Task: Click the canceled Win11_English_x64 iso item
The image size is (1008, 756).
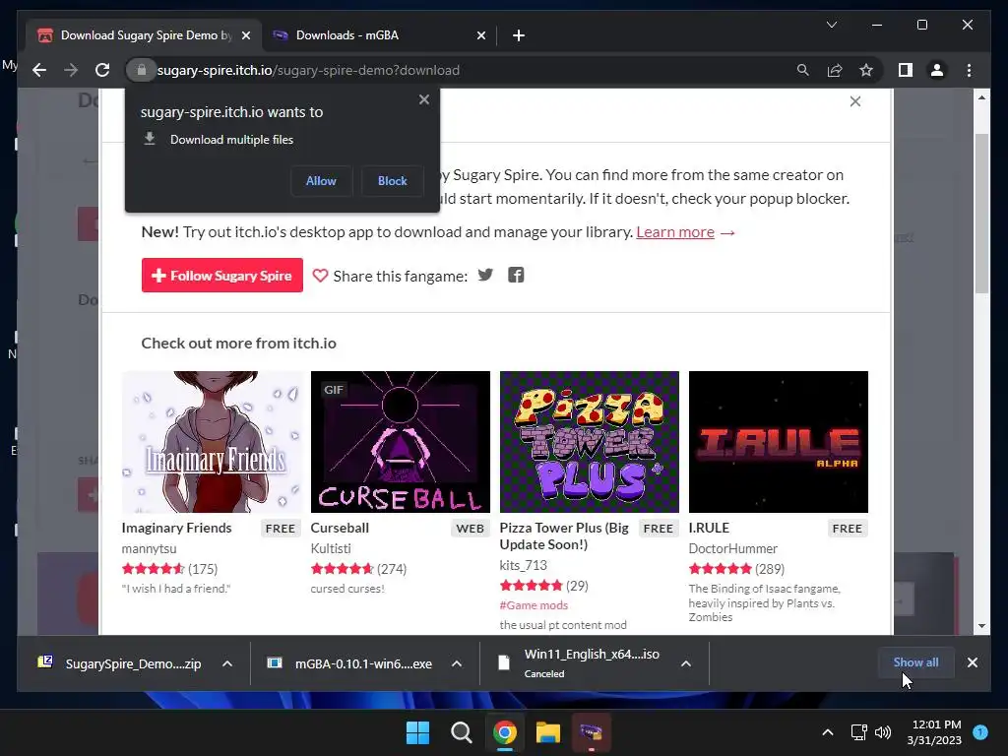Action: pyautogui.click(x=579, y=663)
